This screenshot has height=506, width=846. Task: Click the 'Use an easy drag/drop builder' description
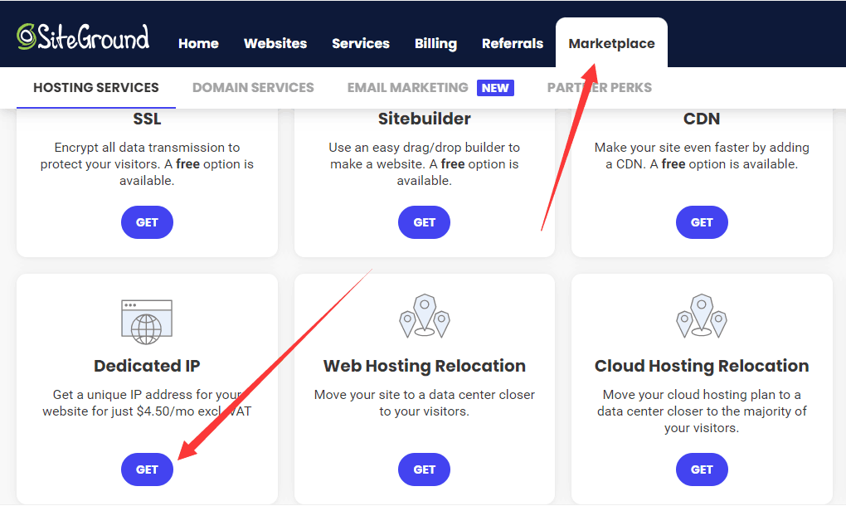click(x=425, y=164)
